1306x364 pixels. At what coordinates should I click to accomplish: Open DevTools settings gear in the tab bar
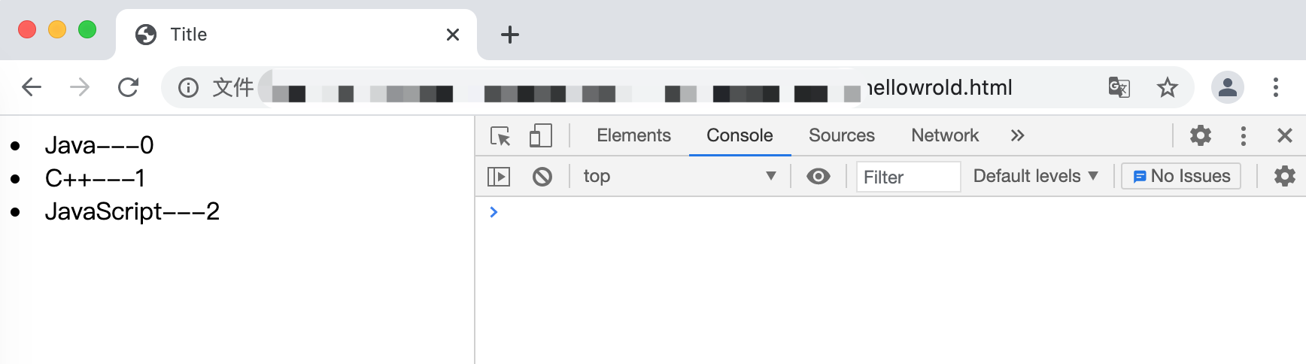click(x=1201, y=135)
